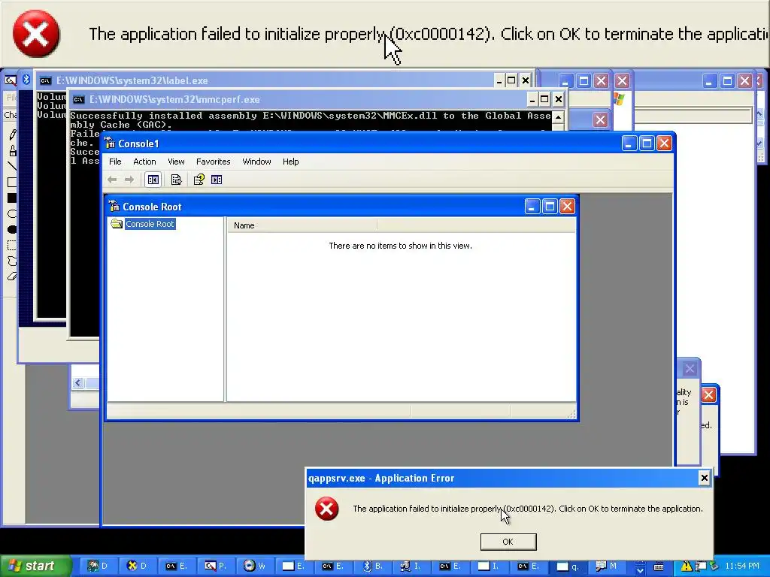Click the cmd icon on mmcperf.exe title bar
The image size is (770, 577).
(x=78, y=100)
